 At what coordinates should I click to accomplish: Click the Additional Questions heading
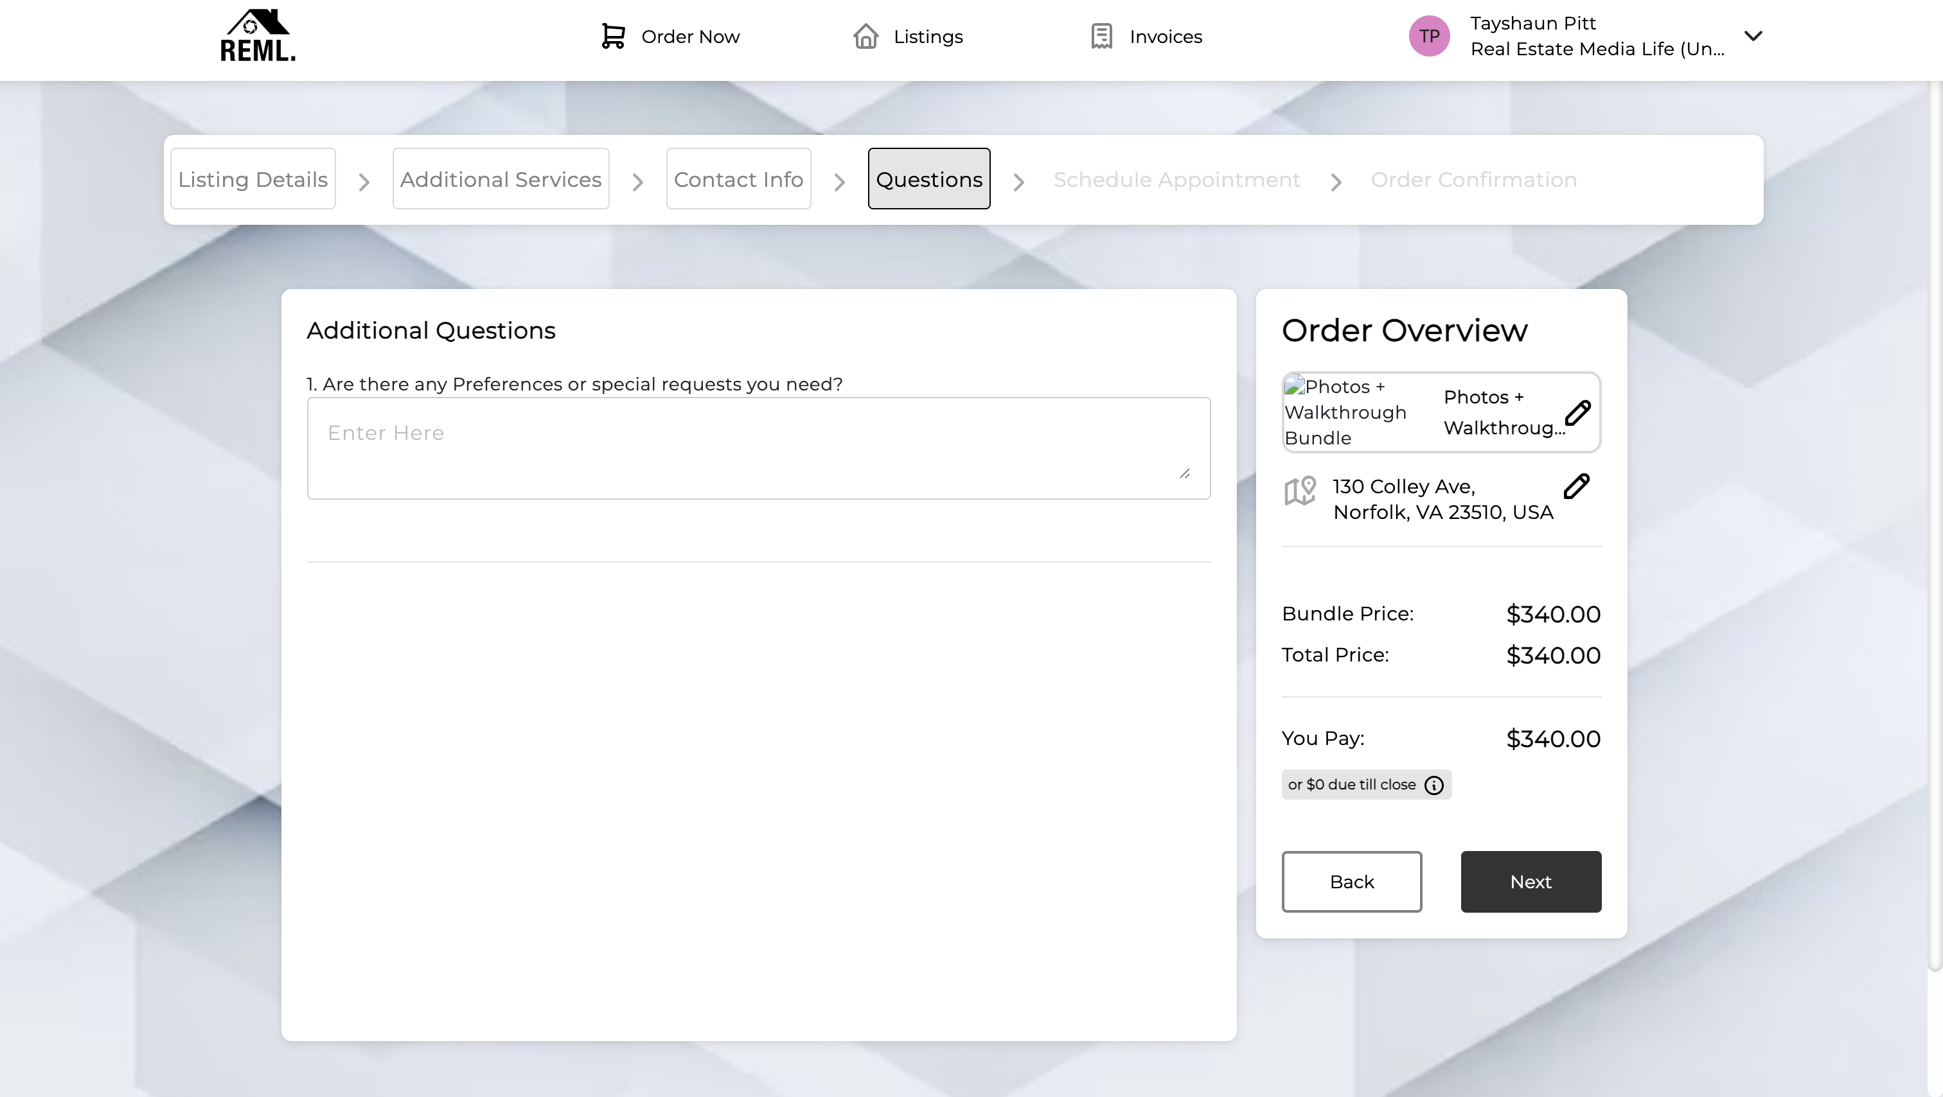(430, 330)
